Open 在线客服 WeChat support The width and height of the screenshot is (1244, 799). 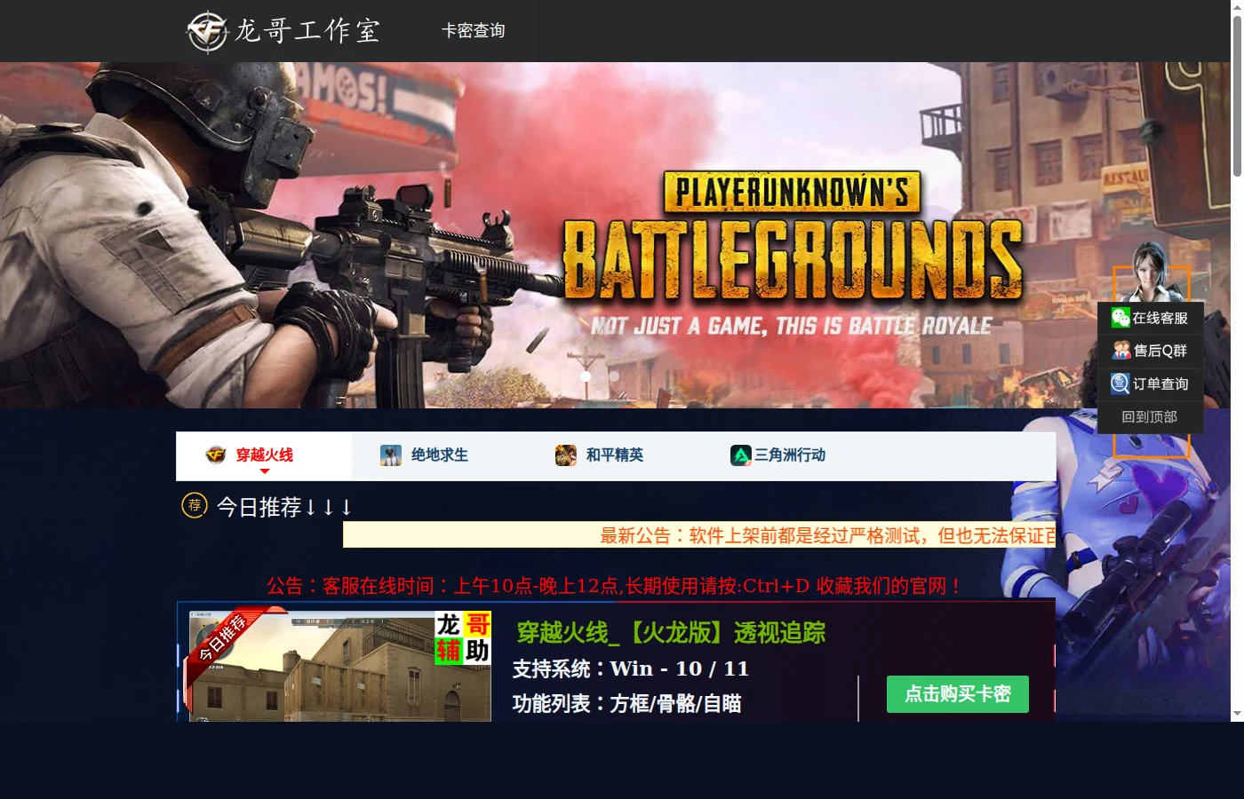coord(1150,318)
